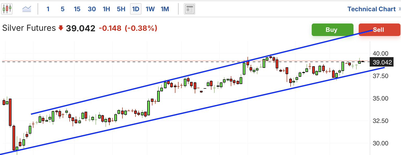Choose the 1W weekly timeframe
401x155 pixels.
tap(150, 9)
